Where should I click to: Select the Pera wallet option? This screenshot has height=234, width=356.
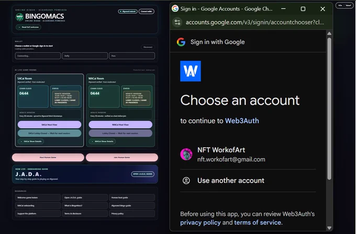coord(132,56)
